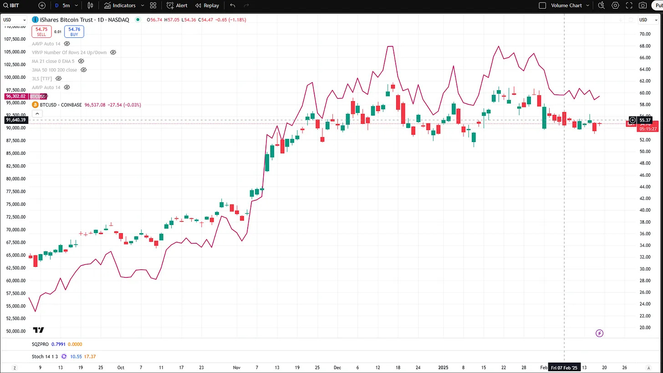
Task: Click the 55.37 right axis price label
Action: click(x=645, y=120)
